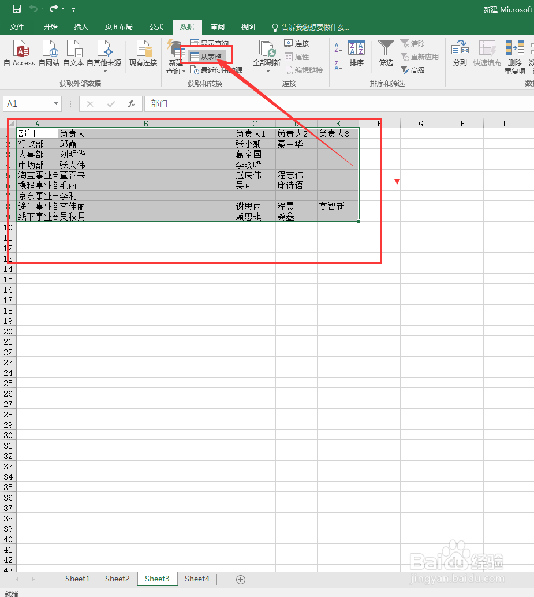Click 现有连接 existing connections
This screenshot has width=534, height=597.
(x=143, y=53)
